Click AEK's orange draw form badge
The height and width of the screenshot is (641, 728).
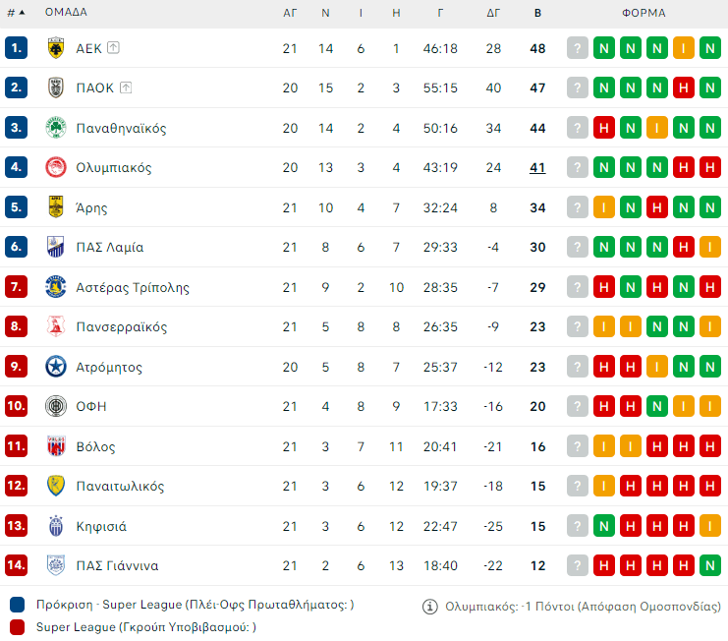684,48
